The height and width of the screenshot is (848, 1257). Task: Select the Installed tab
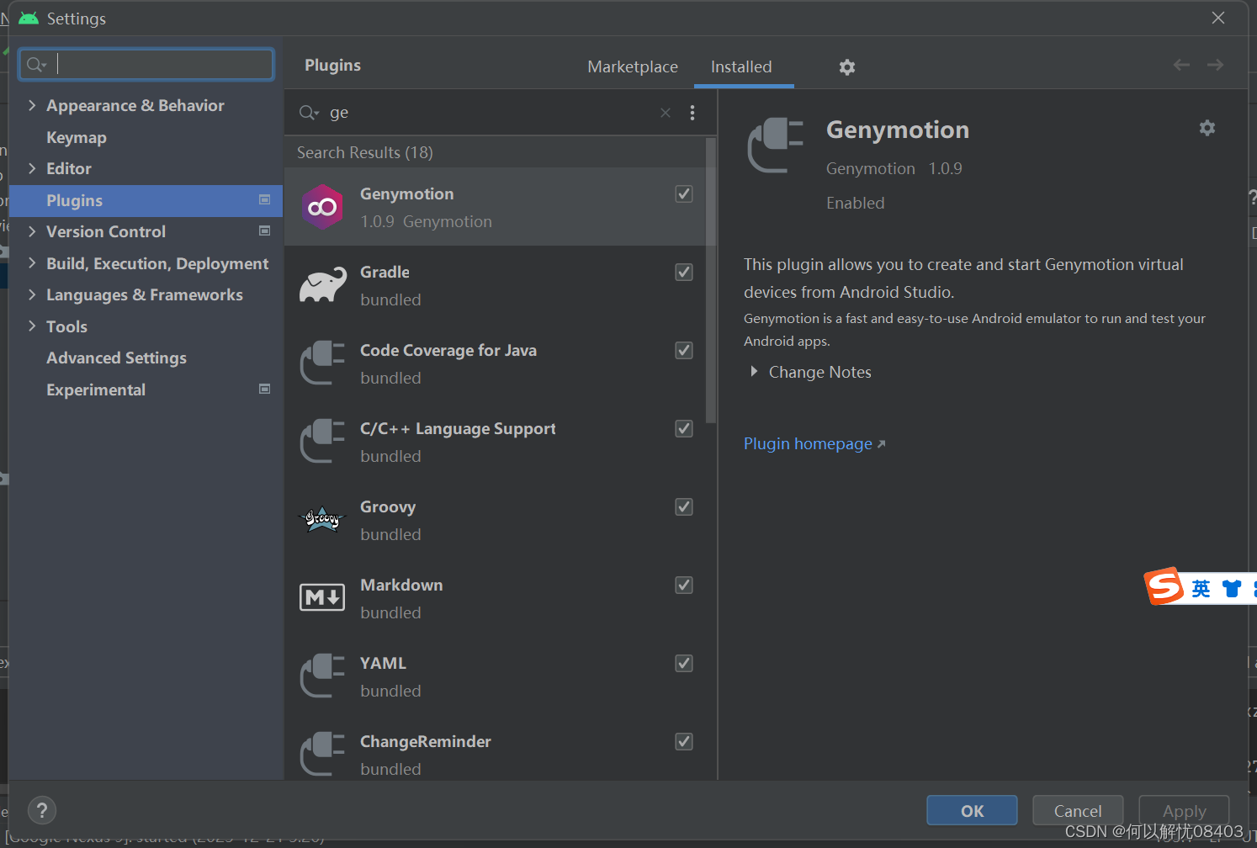(x=741, y=66)
